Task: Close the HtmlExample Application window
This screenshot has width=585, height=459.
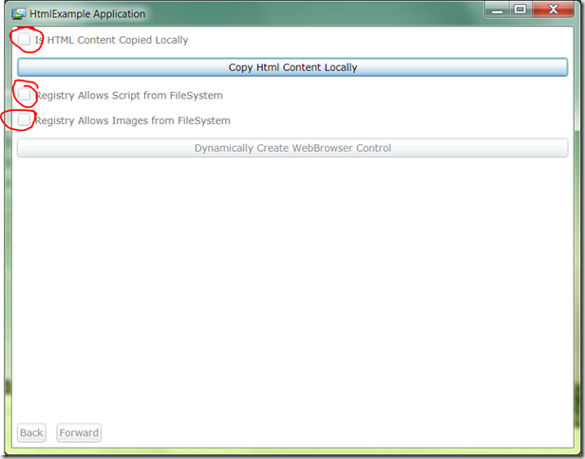Action: pos(554,9)
